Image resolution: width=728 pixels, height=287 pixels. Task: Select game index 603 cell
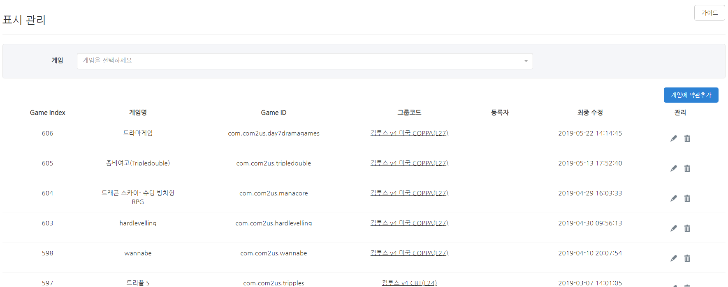pyautogui.click(x=48, y=223)
